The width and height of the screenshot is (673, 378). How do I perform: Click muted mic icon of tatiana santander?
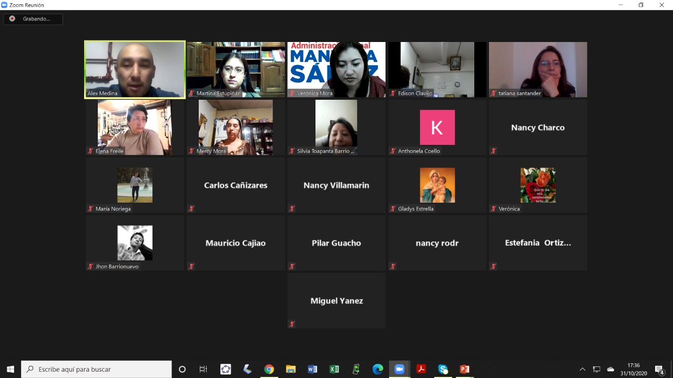pos(493,93)
